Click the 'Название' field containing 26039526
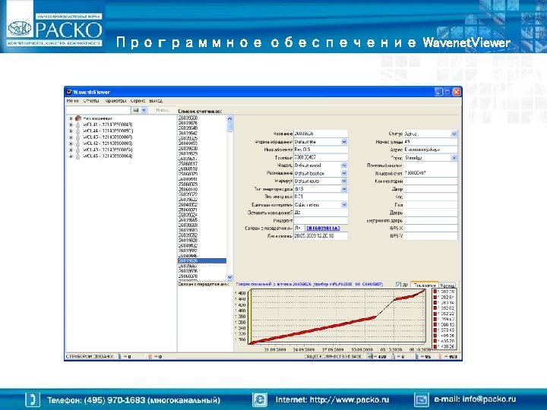Viewport: 547px width, 410px height. (321, 134)
